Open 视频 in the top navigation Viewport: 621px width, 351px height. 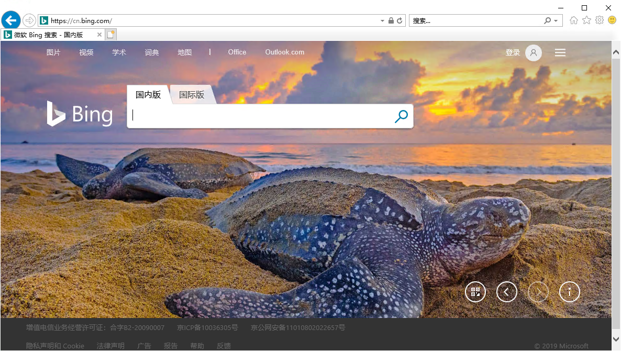coord(86,52)
